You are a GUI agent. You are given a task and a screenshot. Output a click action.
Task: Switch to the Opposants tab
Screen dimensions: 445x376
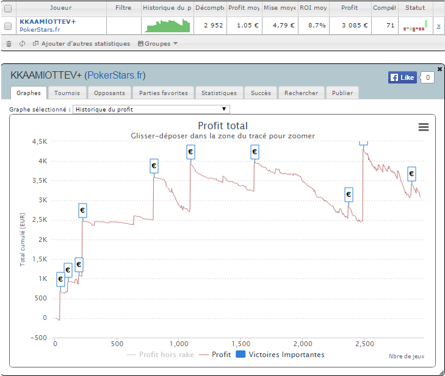[x=109, y=93]
